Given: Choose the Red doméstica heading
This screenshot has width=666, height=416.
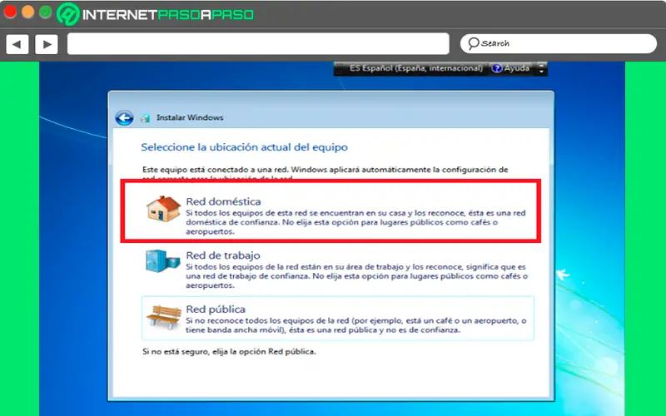Looking at the screenshot, I should point(223,201).
